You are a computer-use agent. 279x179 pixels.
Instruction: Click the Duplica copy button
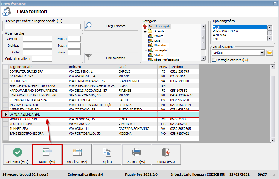click(107, 155)
